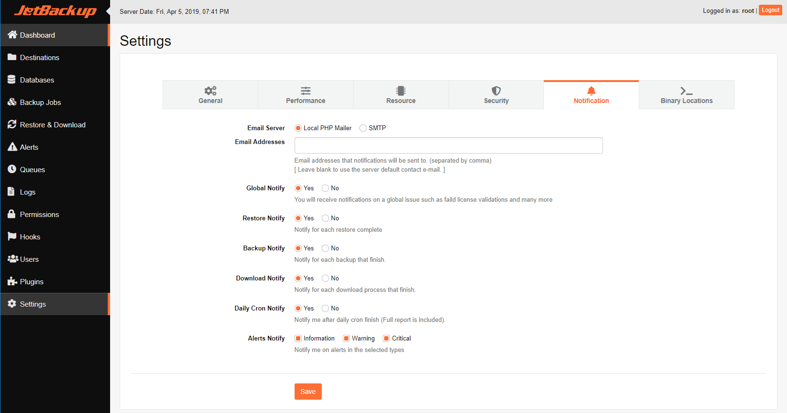
Task: Open the Users page
Action: (55, 259)
